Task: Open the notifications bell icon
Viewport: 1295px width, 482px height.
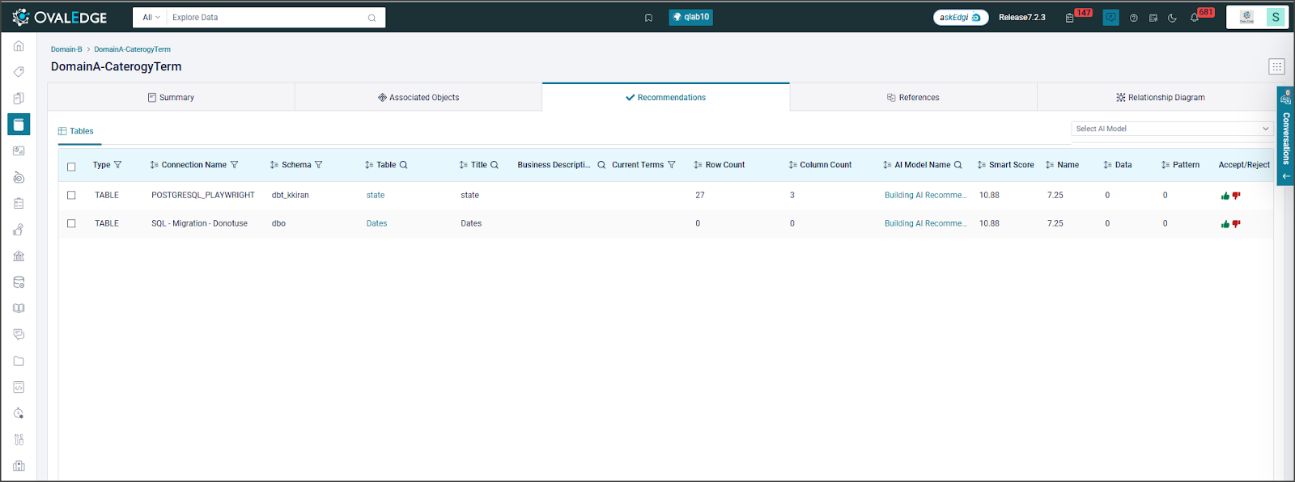Action: click(1195, 18)
